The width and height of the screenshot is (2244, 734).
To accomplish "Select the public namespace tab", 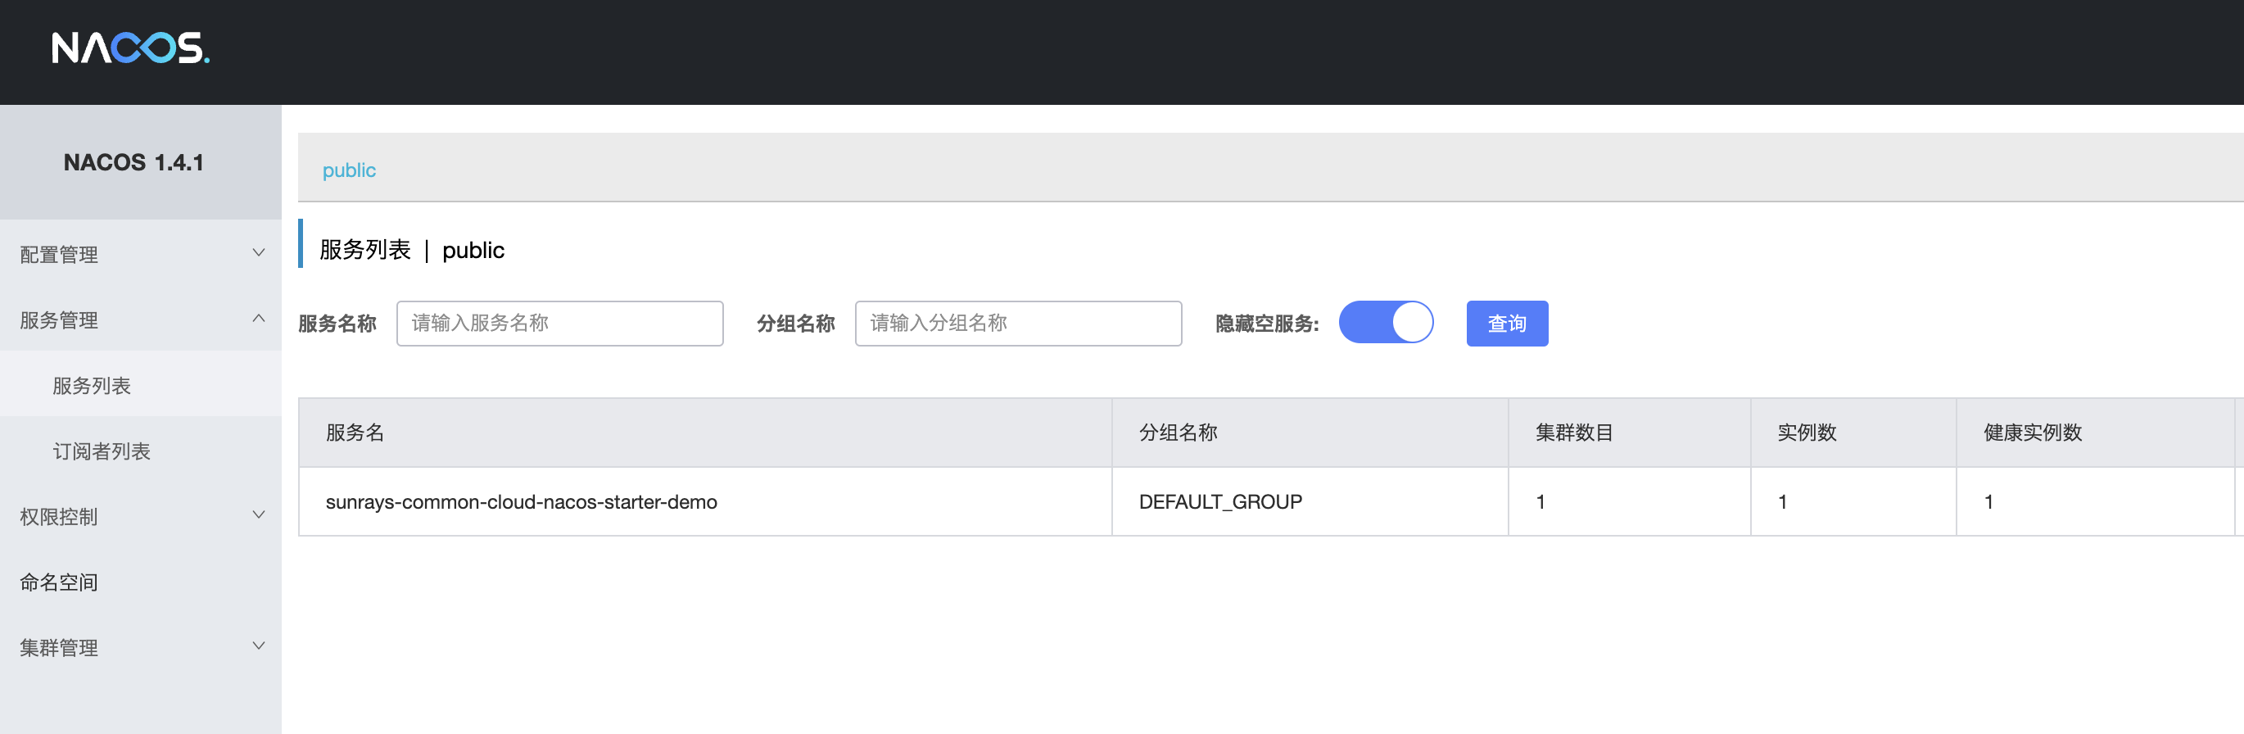I will click(350, 170).
